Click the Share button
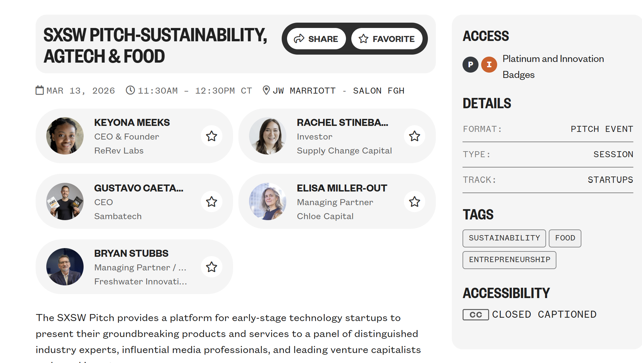 (316, 39)
